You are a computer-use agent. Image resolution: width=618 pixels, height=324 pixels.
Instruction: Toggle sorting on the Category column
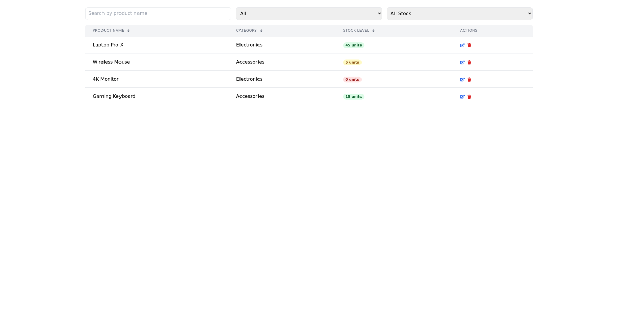click(261, 30)
